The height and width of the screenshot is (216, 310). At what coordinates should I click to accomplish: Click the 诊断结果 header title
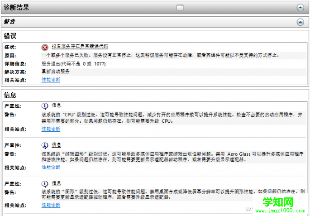(x=17, y=7)
